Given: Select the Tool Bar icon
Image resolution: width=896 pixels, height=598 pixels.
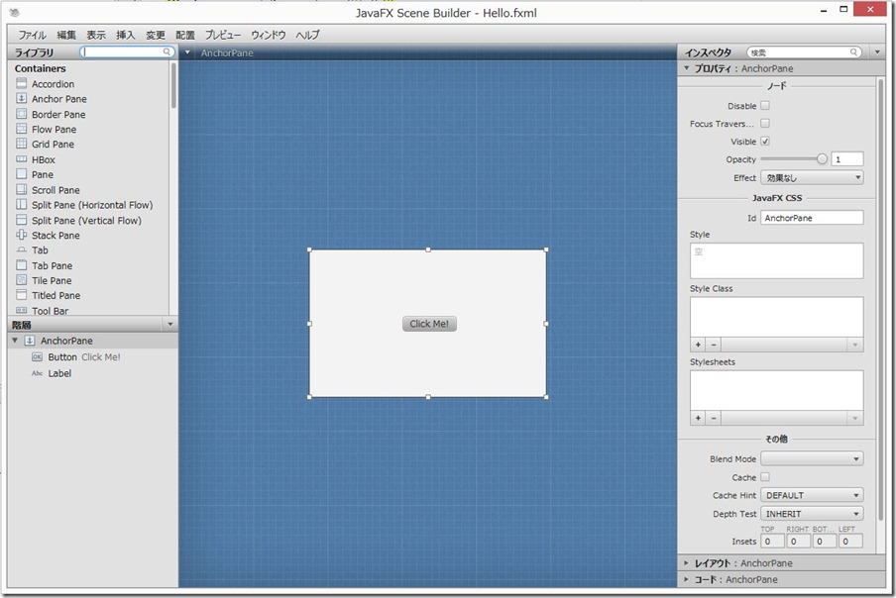Looking at the screenshot, I should (22, 311).
